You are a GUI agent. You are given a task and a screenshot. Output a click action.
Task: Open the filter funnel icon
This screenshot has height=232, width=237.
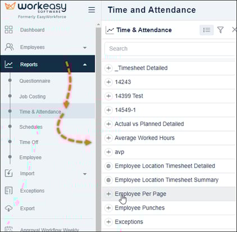pos(221,30)
